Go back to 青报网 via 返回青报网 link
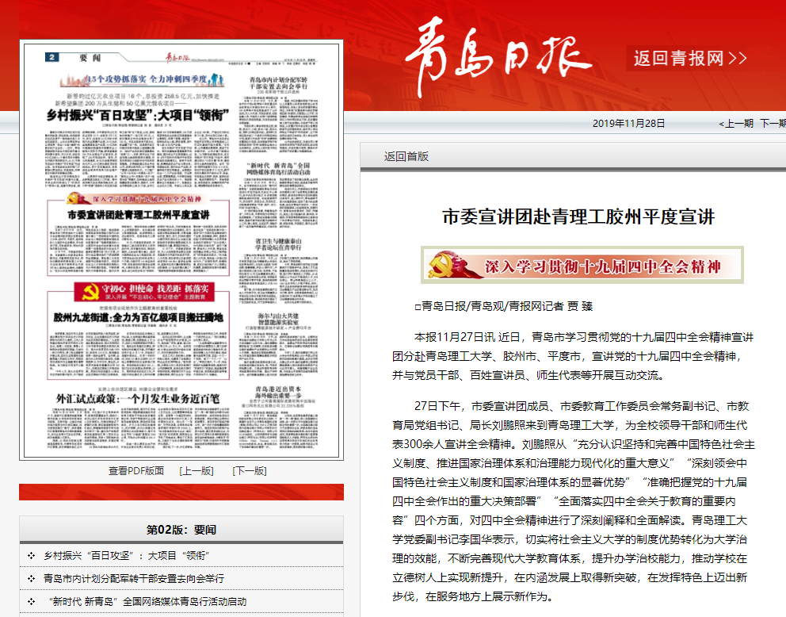The image size is (786, 617). [689, 58]
